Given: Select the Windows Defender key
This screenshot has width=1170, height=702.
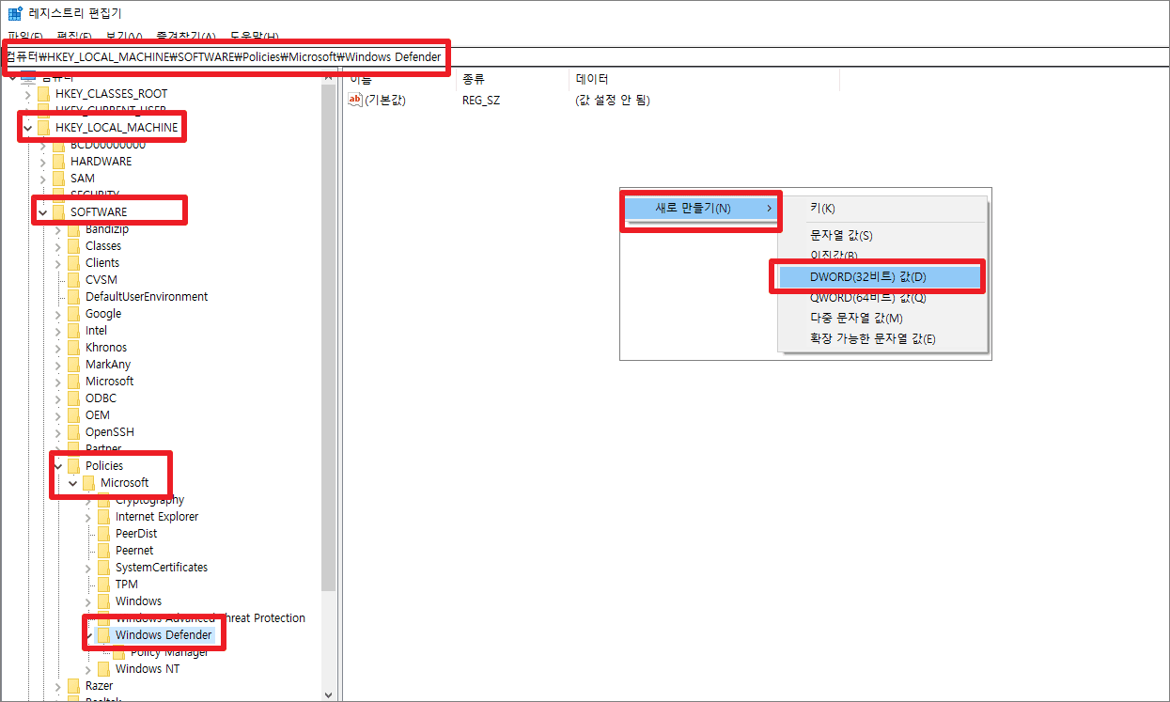Looking at the screenshot, I should pos(164,635).
